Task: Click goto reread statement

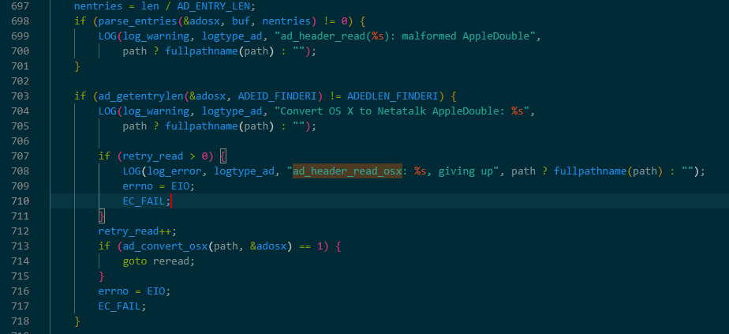Action: (159, 261)
